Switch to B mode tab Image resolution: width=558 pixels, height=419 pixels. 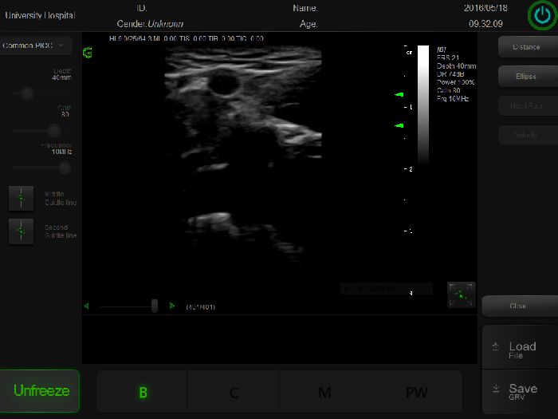tap(143, 392)
